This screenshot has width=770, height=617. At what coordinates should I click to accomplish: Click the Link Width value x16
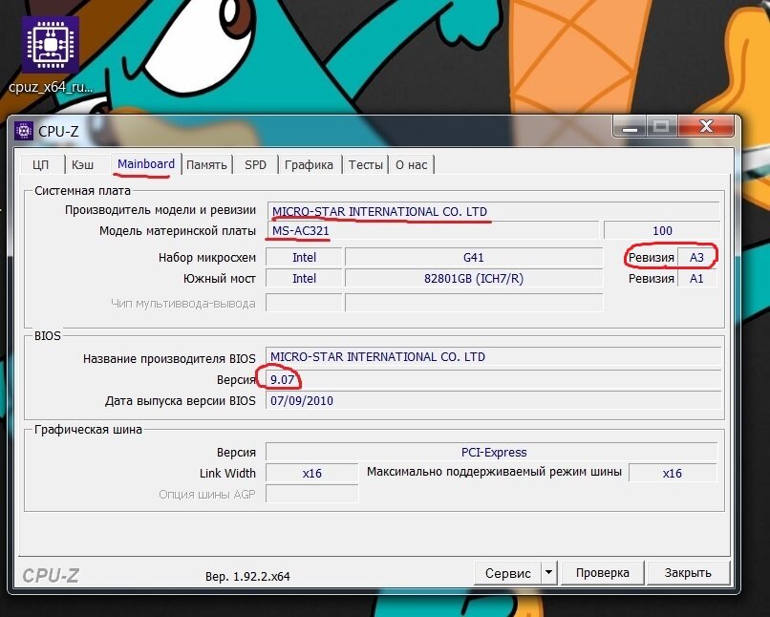coord(311,473)
